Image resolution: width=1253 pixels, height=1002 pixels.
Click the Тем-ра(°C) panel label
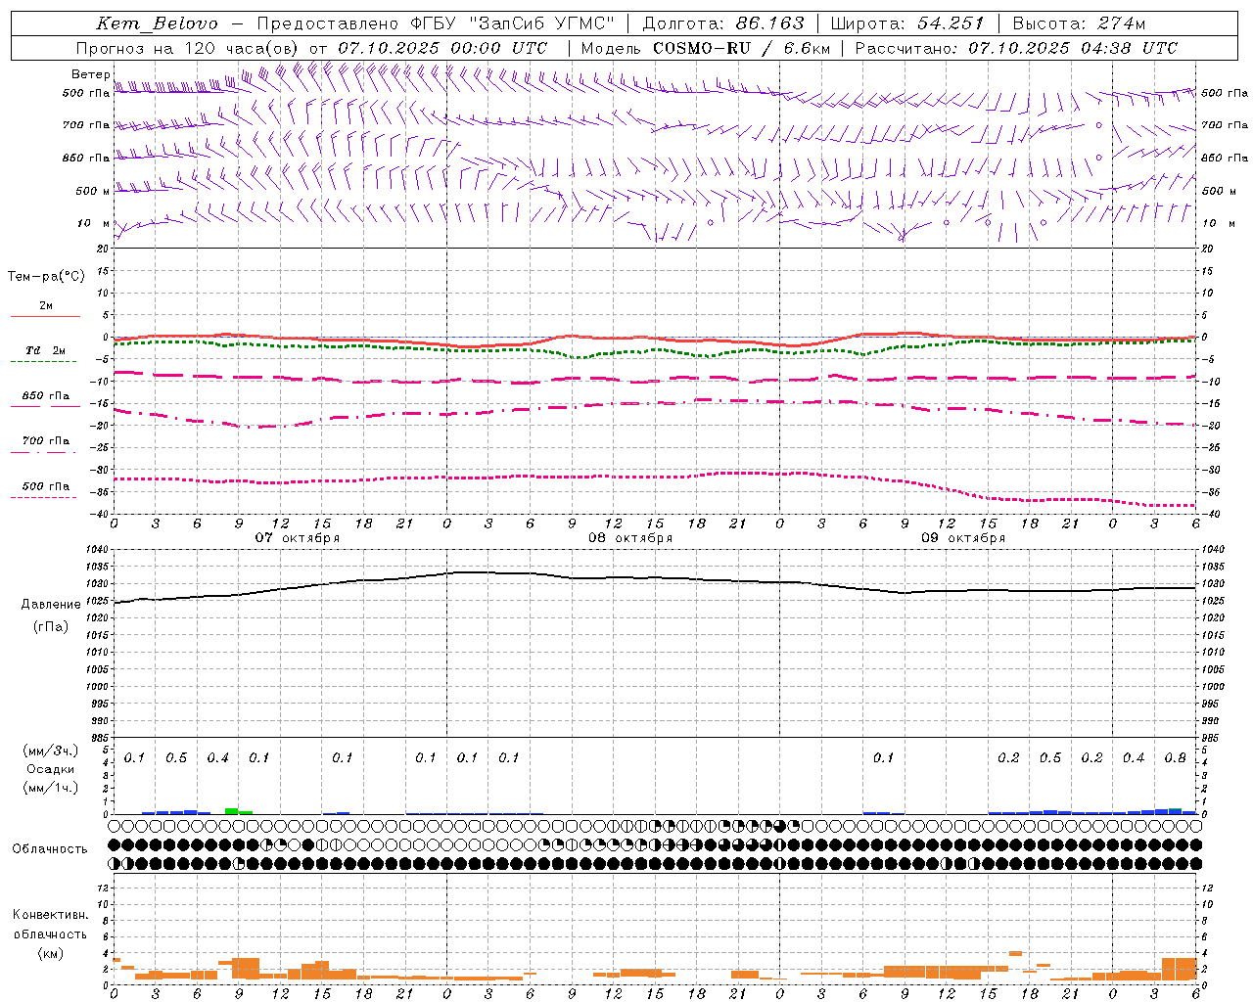(x=46, y=277)
